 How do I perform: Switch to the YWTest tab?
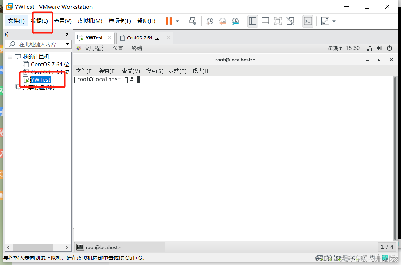click(94, 38)
